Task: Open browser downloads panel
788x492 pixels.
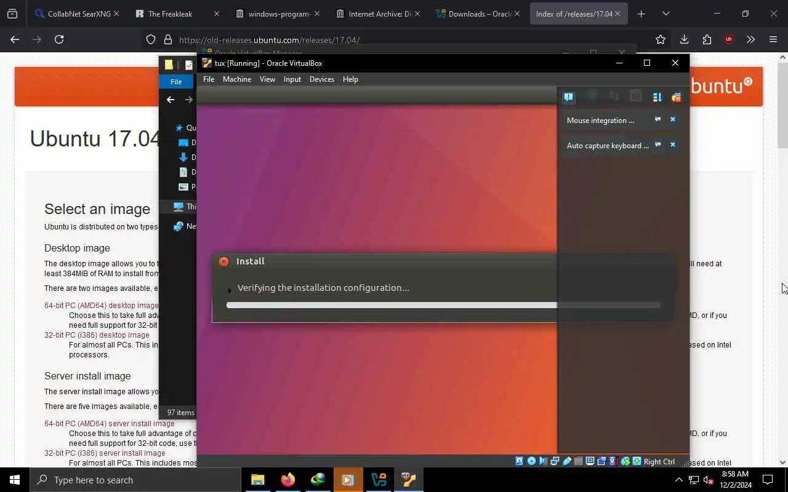Action: [x=684, y=39]
